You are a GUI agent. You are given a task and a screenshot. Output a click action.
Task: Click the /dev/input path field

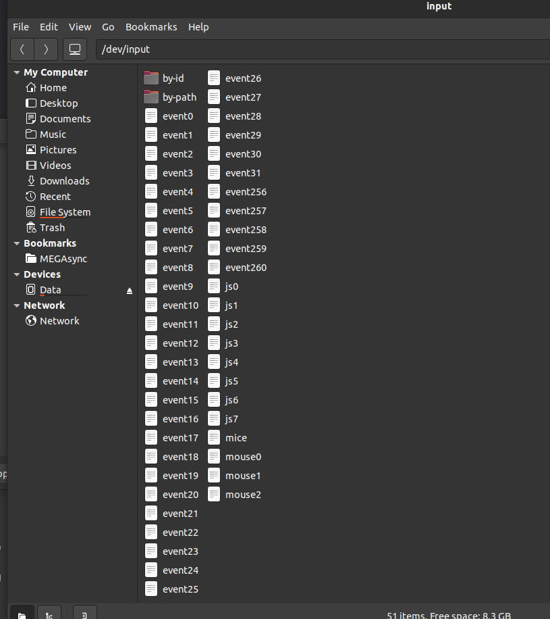point(323,49)
